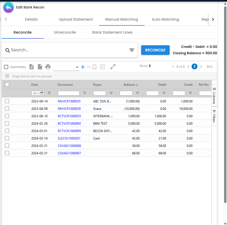This screenshot has height=225, width=227.
Task: Sort by the Debit column header
Action: pyautogui.click(x=162, y=85)
